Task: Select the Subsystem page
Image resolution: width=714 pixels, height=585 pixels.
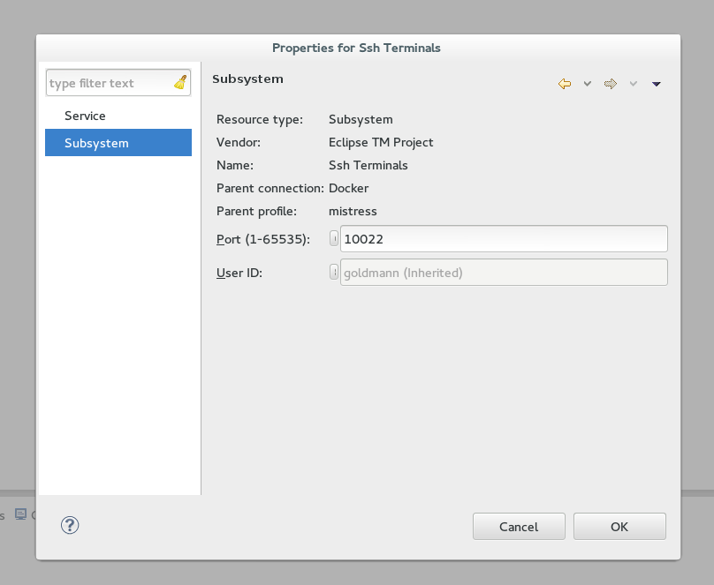Action: 118,143
